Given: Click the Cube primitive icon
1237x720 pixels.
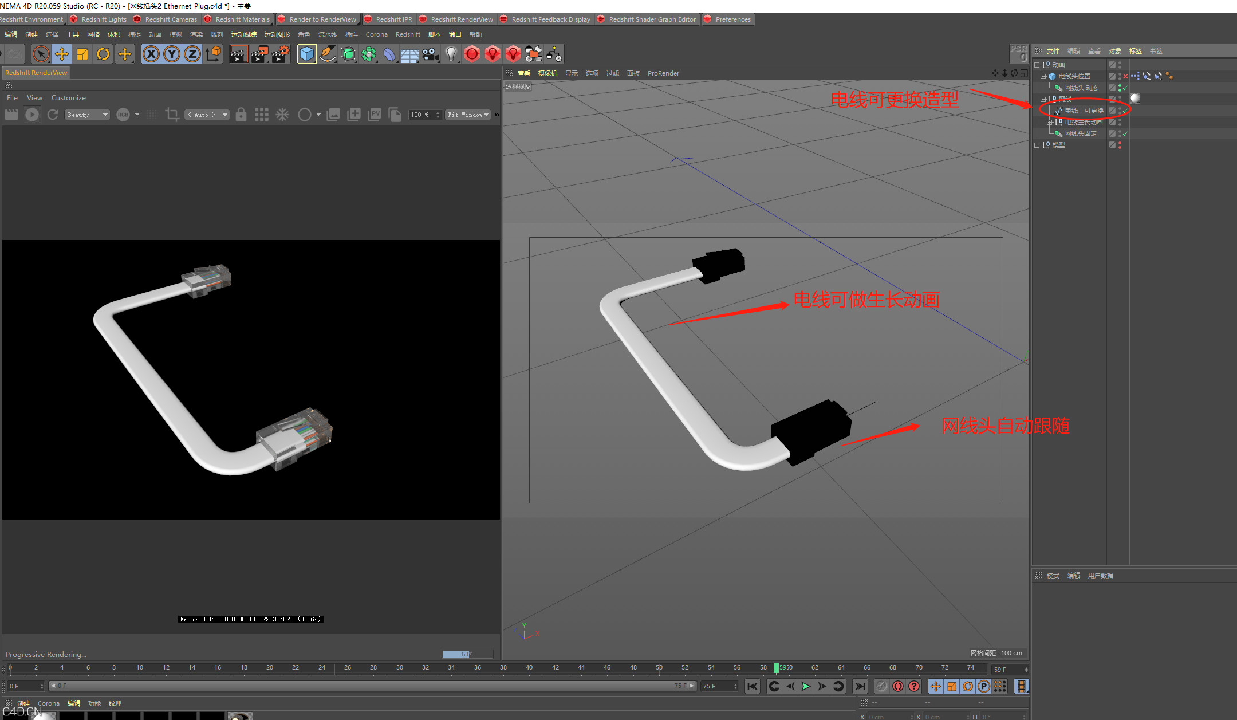Looking at the screenshot, I should coord(307,54).
